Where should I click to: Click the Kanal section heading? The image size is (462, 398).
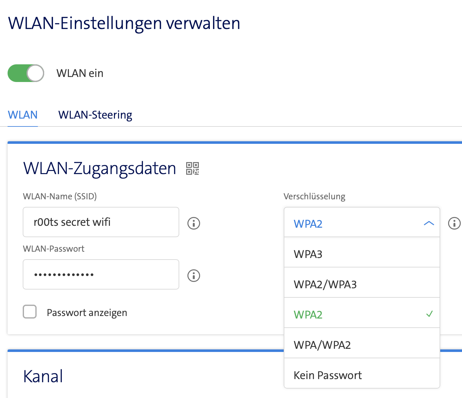[43, 376]
